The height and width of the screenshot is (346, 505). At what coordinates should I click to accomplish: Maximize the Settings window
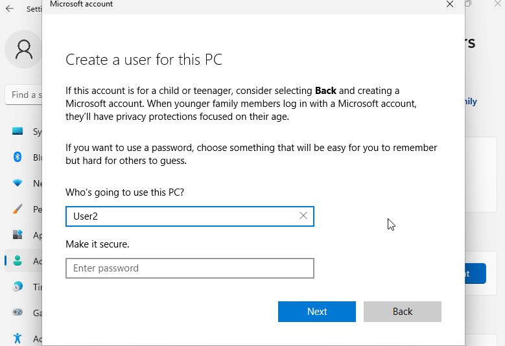coord(468,3)
